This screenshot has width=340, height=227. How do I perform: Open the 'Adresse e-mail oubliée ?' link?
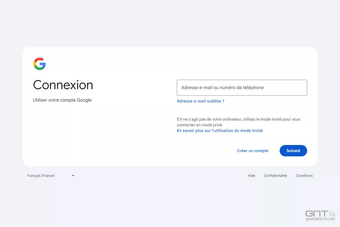[x=201, y=101]
